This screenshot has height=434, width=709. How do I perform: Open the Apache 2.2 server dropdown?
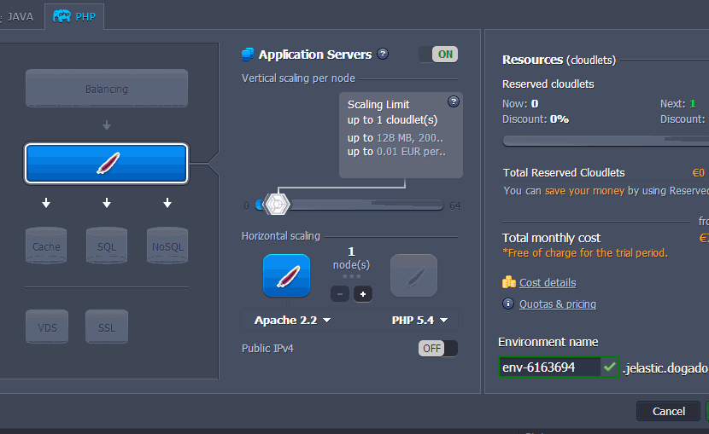[x=292, y=321]
